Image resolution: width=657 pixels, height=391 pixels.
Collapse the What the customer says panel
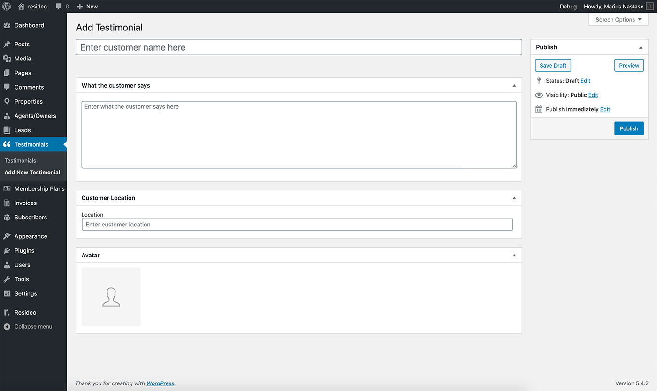(514, 86)
